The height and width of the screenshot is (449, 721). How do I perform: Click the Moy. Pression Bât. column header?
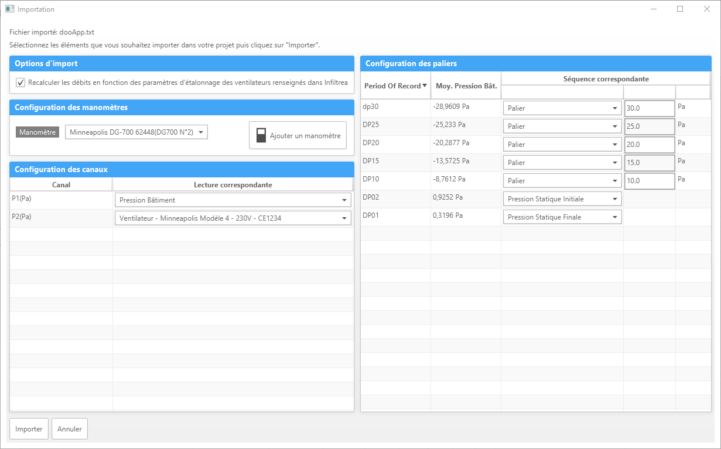(x=466, y=85)
